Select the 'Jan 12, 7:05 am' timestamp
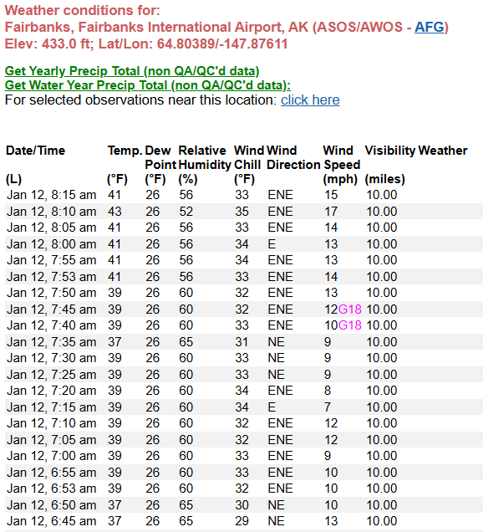The width and height of the screenshot is (483, 532). 52,440
